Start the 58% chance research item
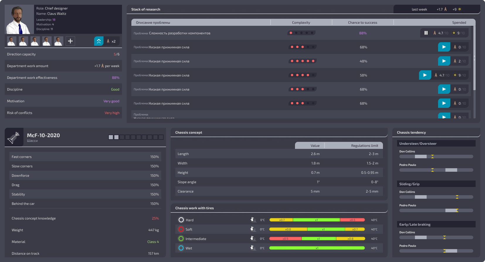 425,75
